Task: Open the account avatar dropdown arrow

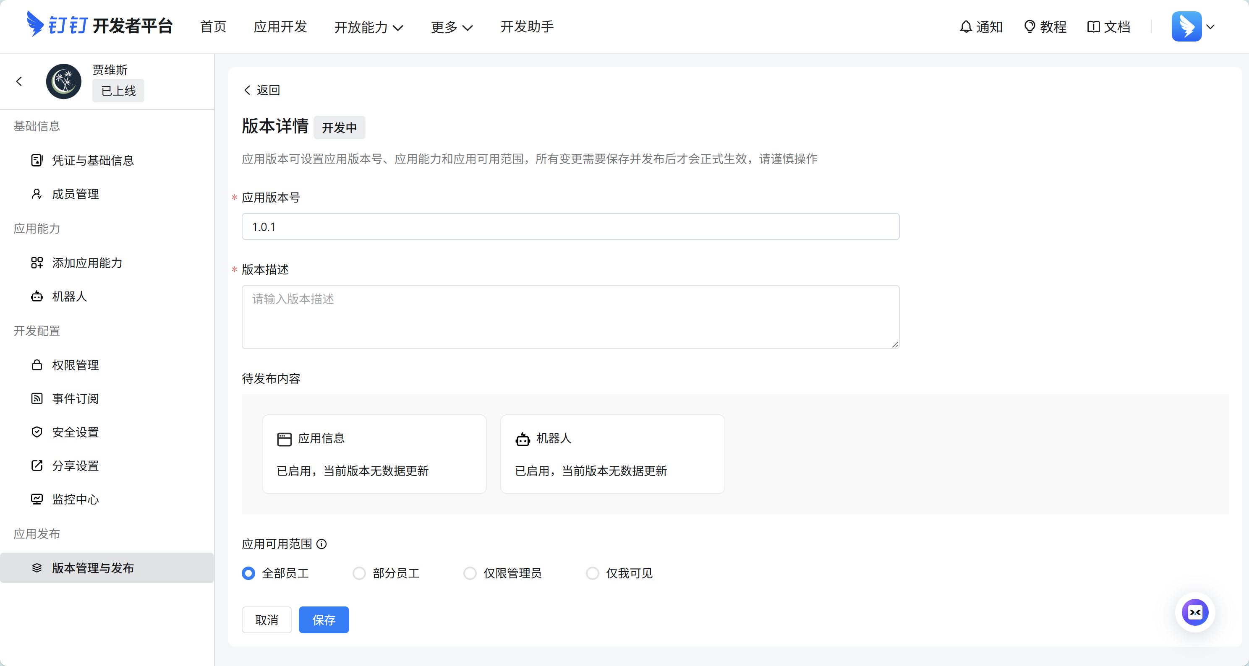Action: click(x=1210, y=27)
